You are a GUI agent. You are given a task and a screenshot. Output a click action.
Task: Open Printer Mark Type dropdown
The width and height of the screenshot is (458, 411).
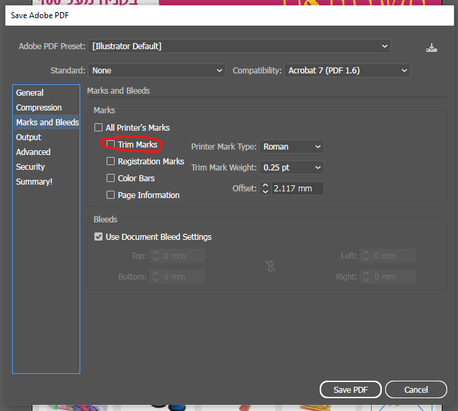pyautogui.click(x=291, y=146)
